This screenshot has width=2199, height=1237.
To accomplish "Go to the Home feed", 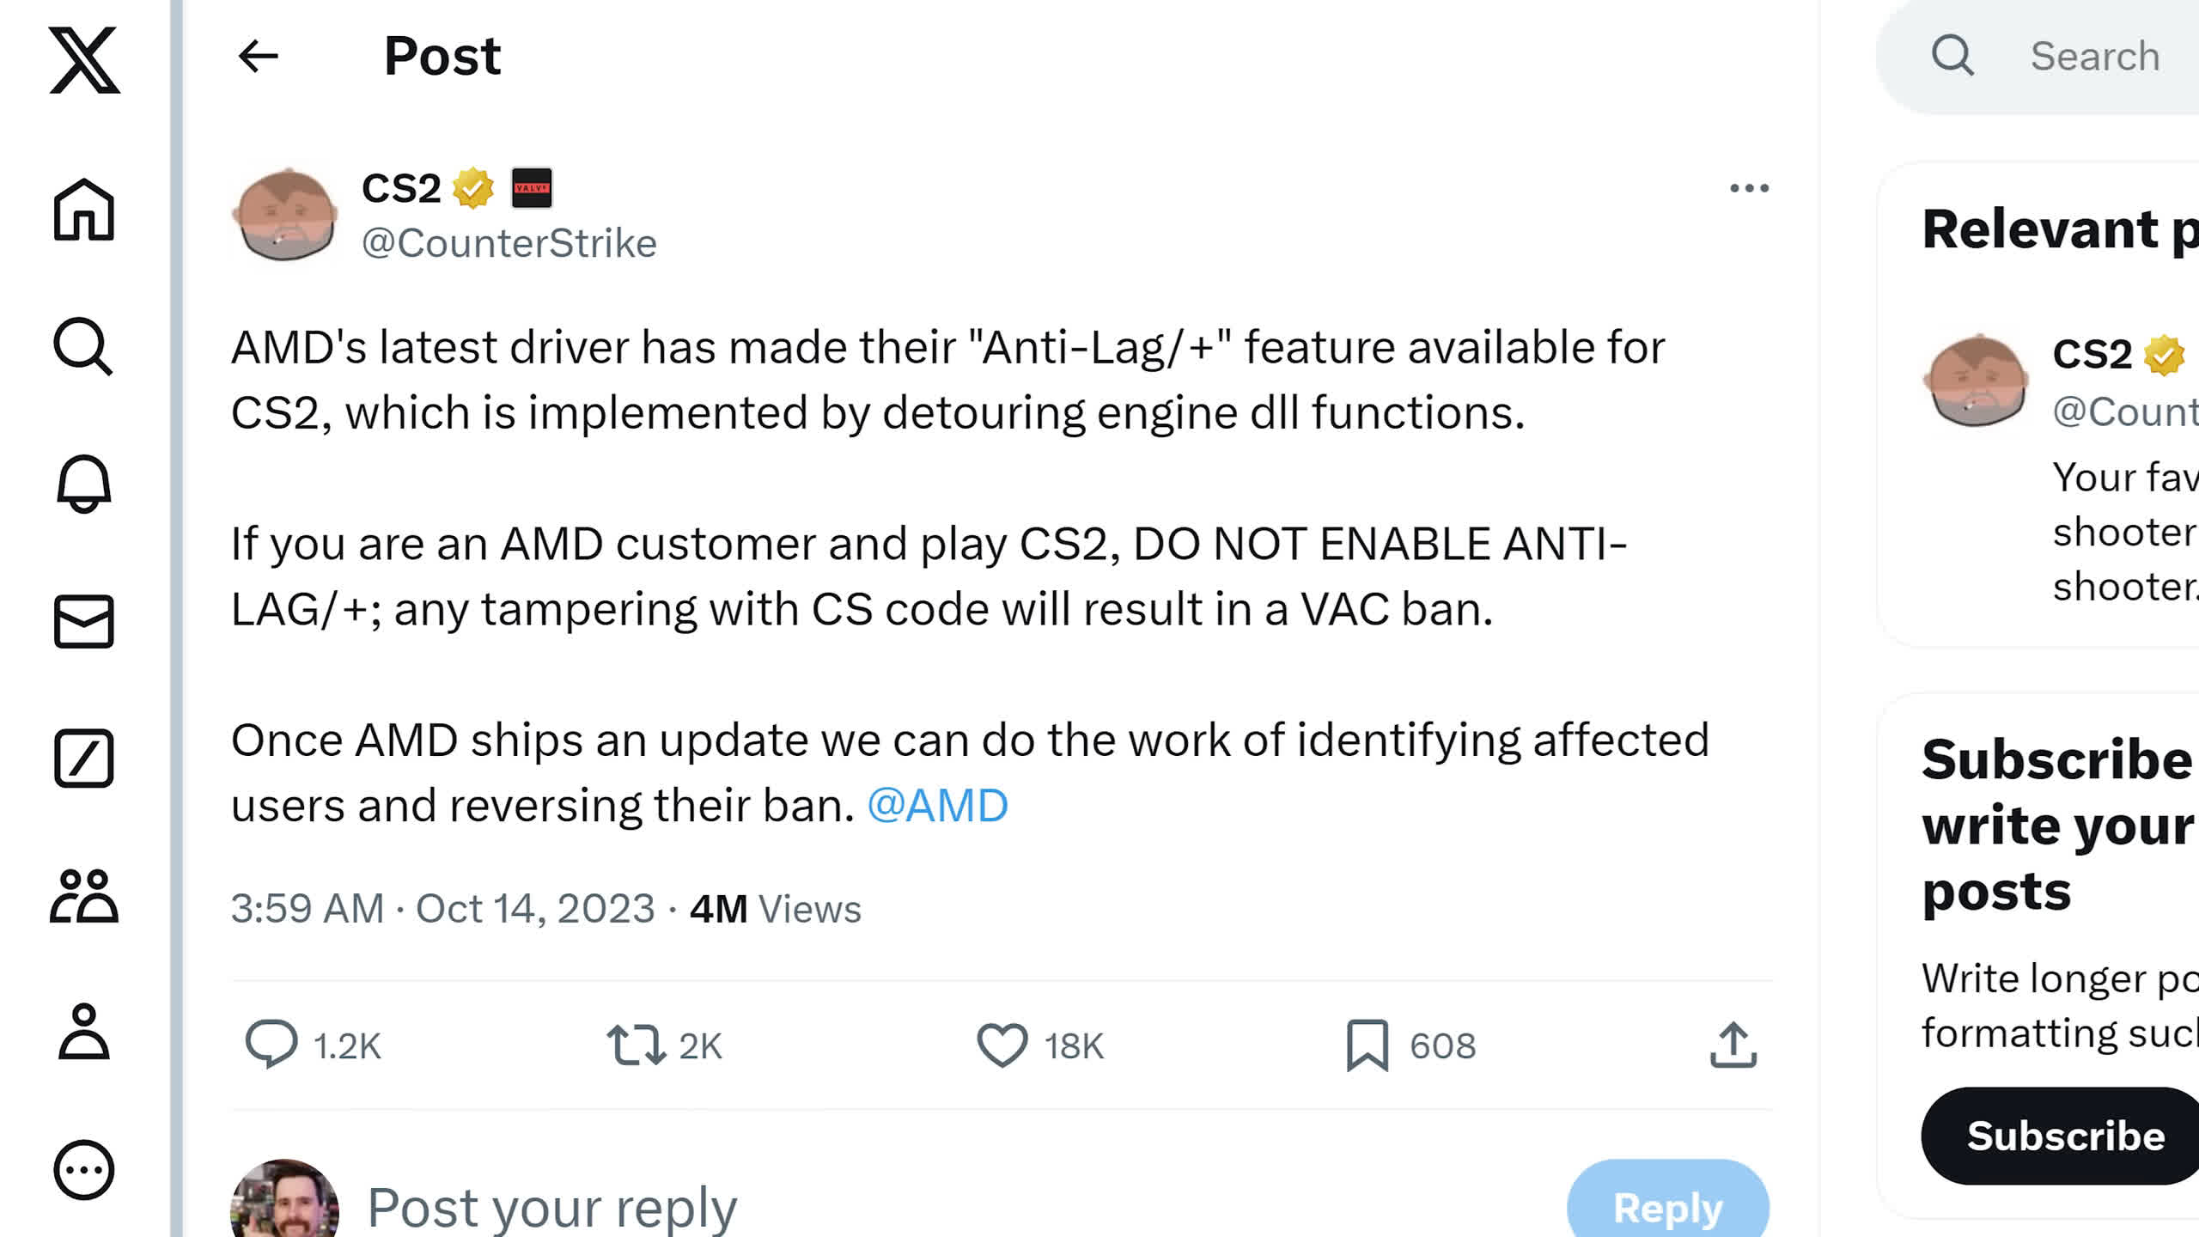I will 84,210.
